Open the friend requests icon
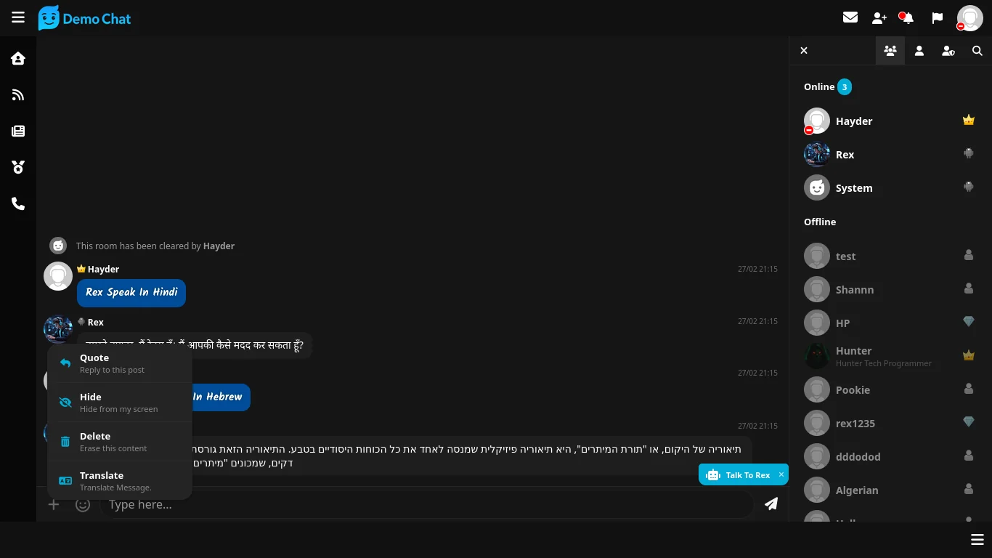992x558 pixels. (x=879, y=18)
